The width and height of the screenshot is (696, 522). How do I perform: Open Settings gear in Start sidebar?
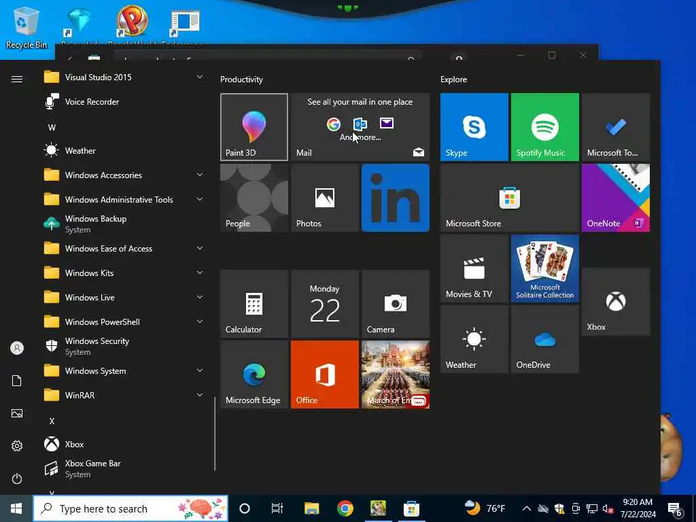(x=17, y=446)
